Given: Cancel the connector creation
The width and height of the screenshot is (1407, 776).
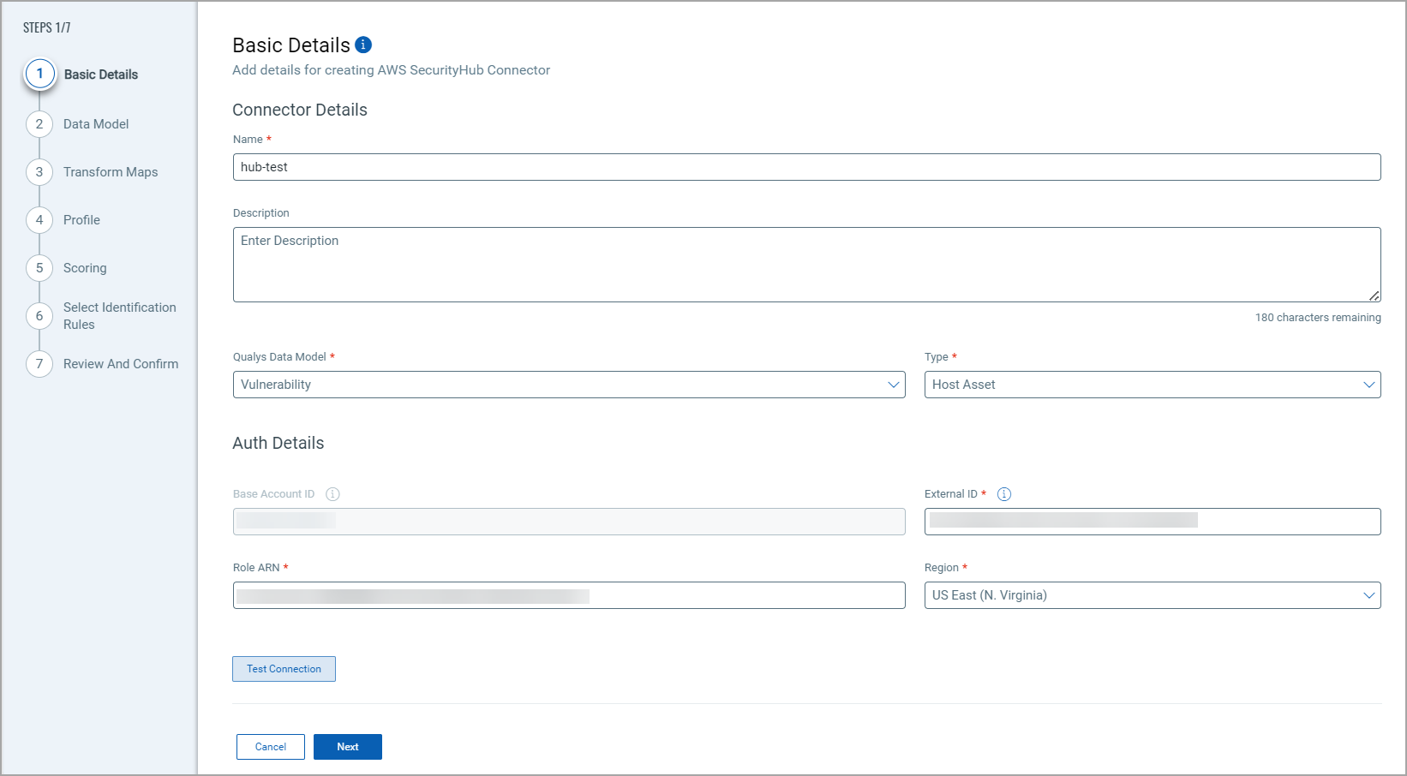Looking at the screenshot, I should tap(271, 747).
